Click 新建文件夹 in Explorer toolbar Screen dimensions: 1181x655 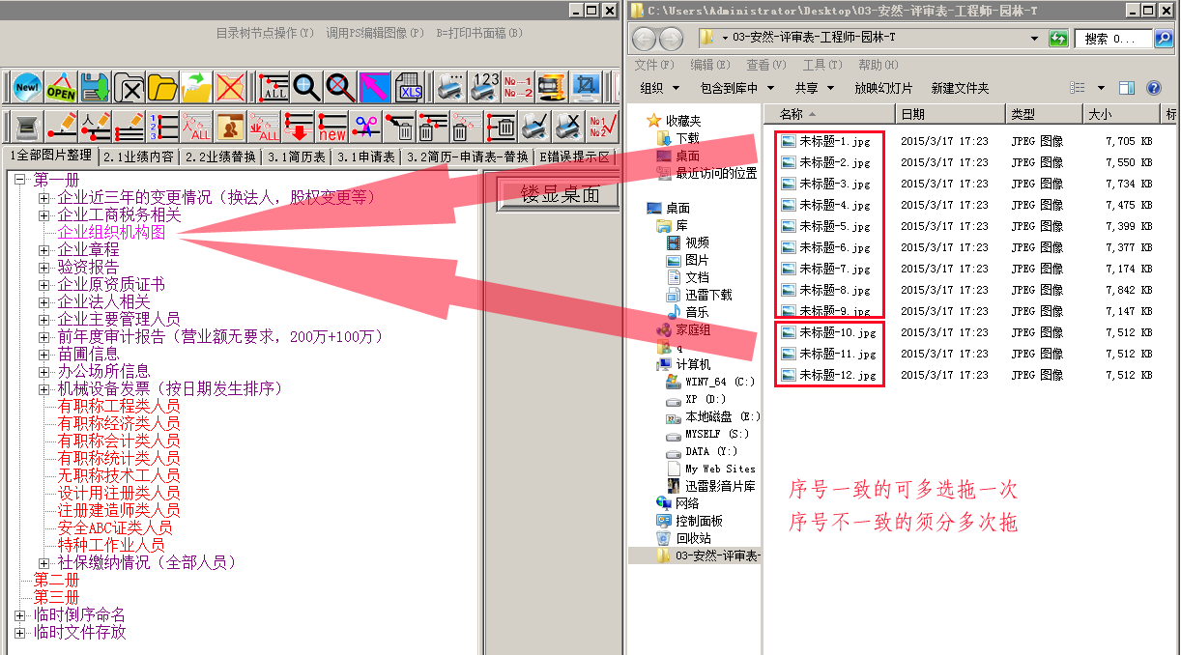tap(960, 88)
